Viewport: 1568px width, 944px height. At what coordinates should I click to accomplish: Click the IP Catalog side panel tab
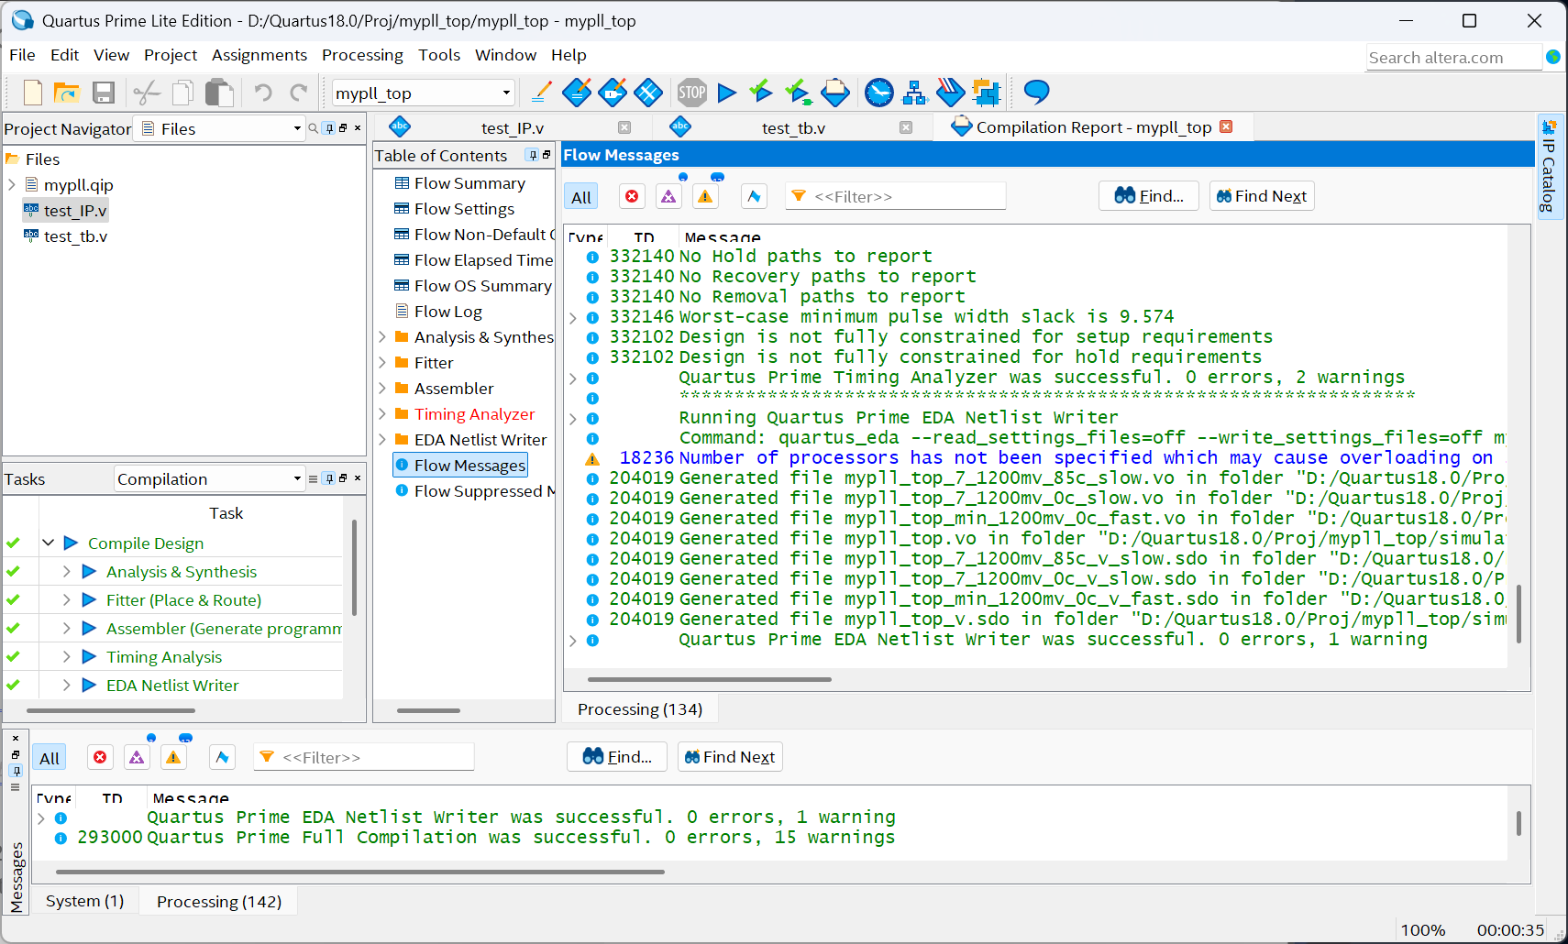pyautogui.click(x=1549, y=166)
